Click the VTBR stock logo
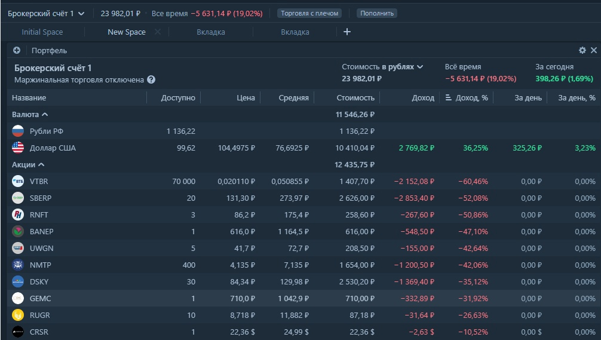The width and height of the screenshot is (601, 340). [x=18, y=182]
